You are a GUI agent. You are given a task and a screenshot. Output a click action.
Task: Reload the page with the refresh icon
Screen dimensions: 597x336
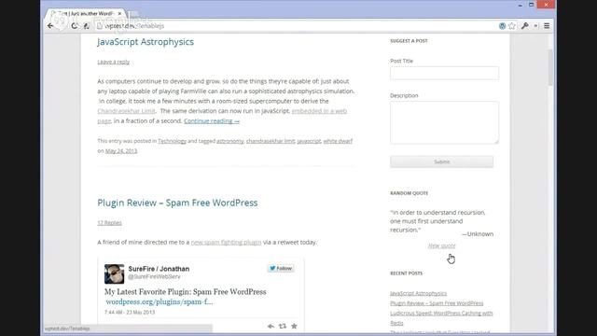[75, 26]
